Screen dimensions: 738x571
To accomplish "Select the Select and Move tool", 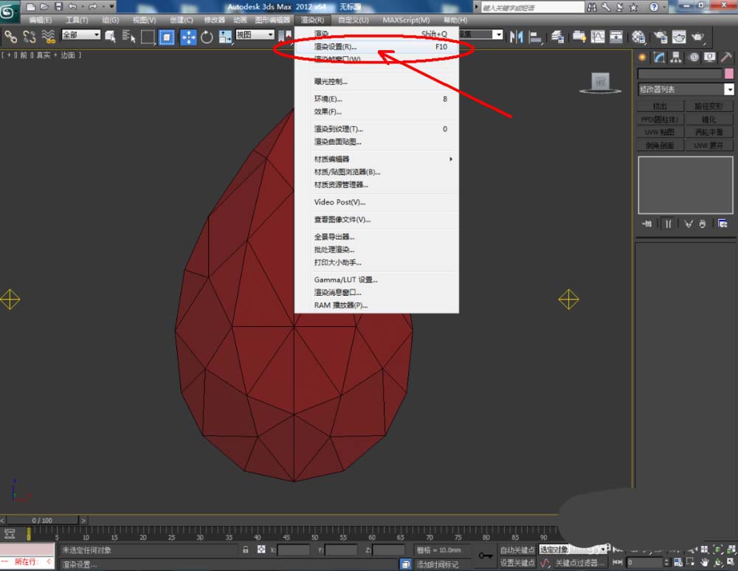I will [x=188, y=36].
